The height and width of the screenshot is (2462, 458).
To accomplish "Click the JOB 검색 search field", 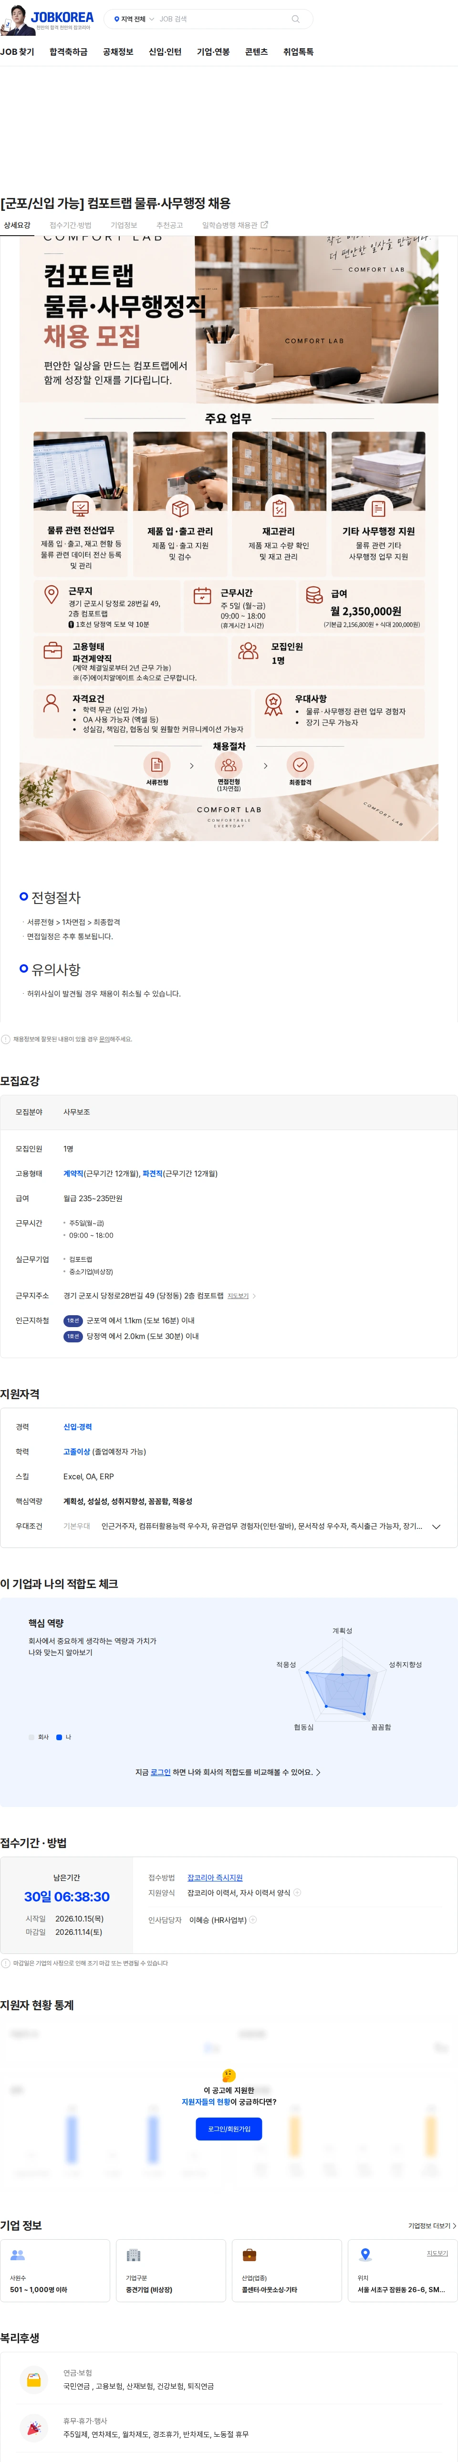I will tap(222, 19).
